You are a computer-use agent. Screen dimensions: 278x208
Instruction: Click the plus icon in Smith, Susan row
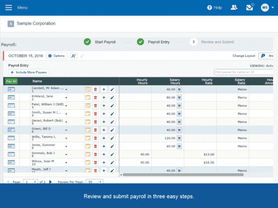pos(104,114)
